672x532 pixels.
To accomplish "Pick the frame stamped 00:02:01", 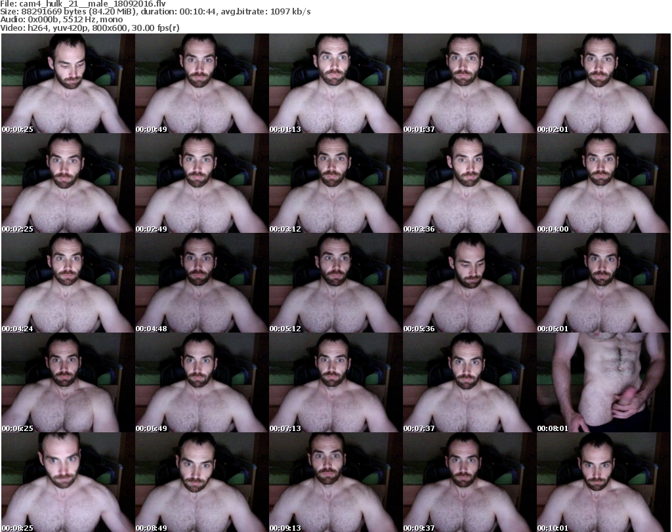I will point(604,83).
